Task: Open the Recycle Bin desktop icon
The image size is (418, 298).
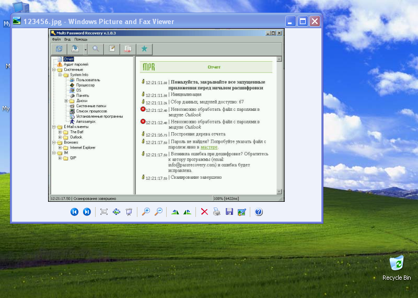Action: point(397,268)
